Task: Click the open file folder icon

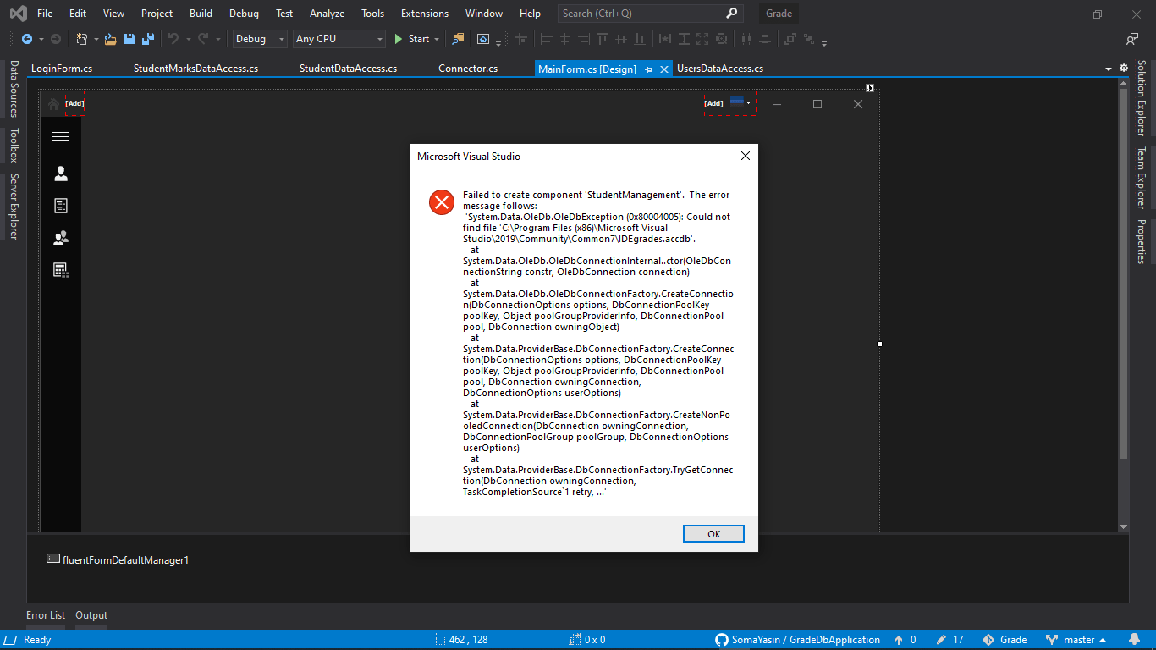Action: [x=110, y=39]
